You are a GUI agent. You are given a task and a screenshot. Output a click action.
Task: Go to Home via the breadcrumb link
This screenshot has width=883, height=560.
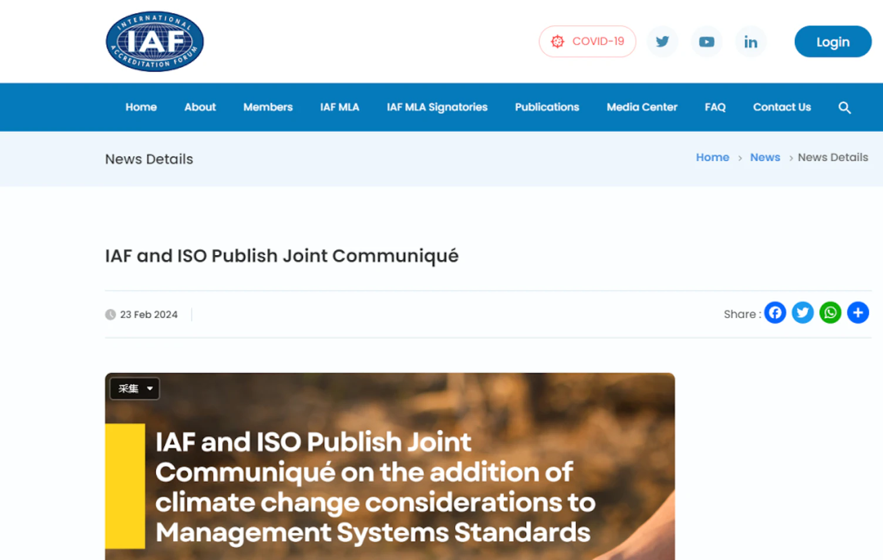tap(712, 157)
